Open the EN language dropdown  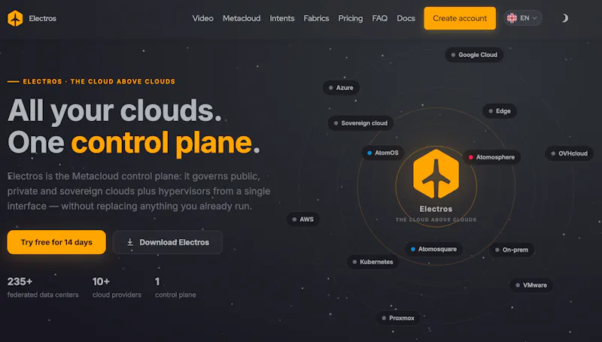[x=523, y=18]
